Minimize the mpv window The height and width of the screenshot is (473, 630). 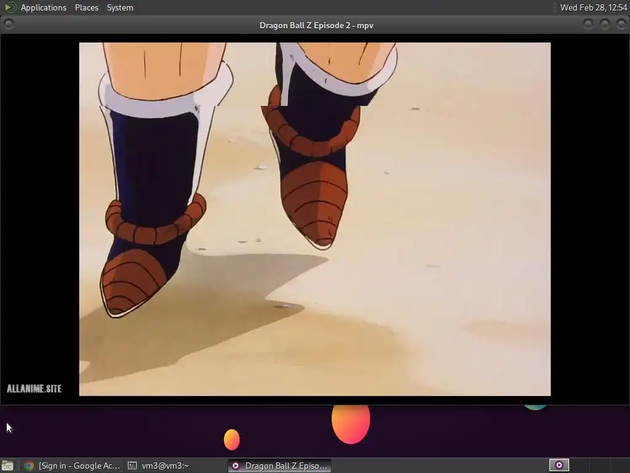(x=588, y=25)
